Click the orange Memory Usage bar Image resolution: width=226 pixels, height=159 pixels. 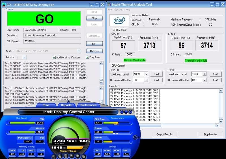pos(75,148)
